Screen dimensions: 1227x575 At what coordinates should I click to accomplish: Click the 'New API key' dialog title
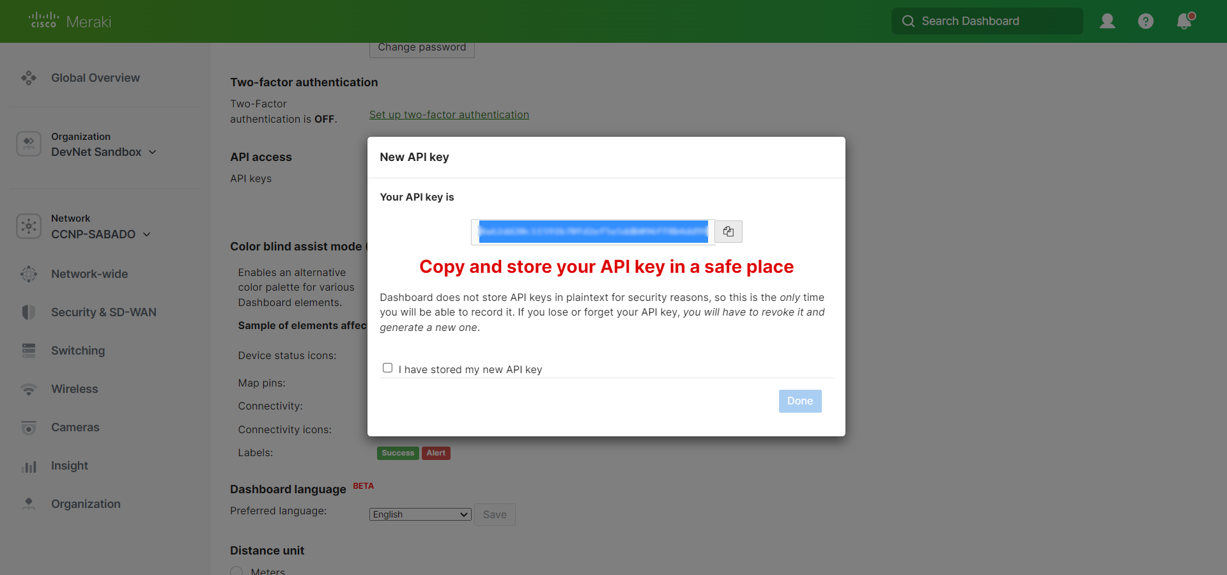click(414, 157)
